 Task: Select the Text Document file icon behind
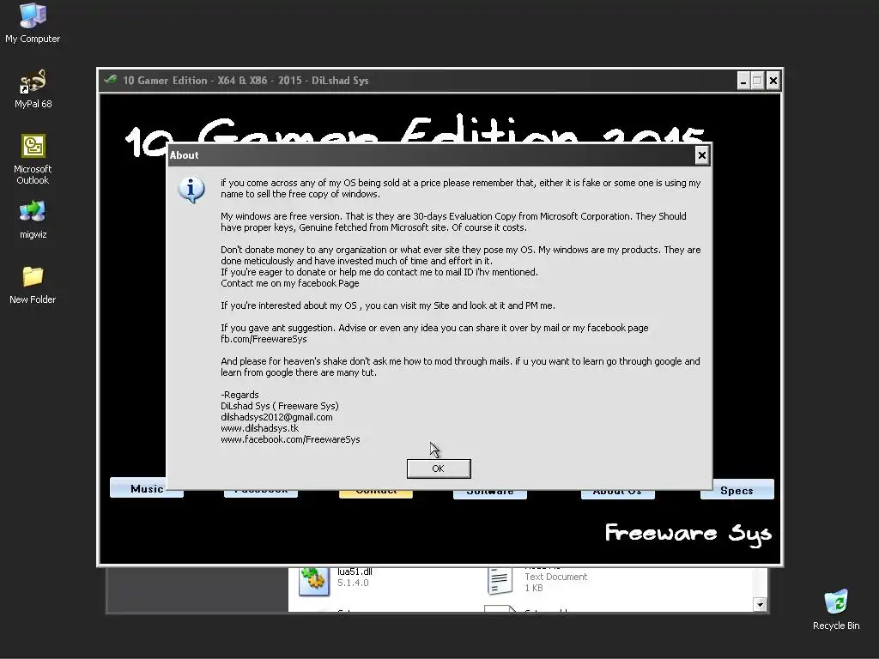499,580
